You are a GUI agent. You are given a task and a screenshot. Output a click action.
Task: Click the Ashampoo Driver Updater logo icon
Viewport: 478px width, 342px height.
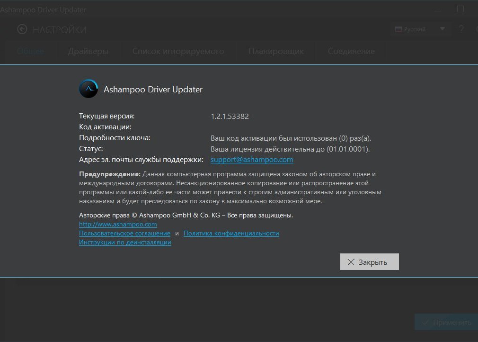[x=89, y=89]
